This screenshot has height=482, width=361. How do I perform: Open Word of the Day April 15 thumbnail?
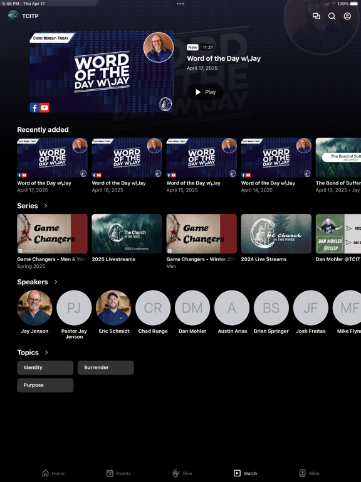pyautogui.click(x=201, y=158)
